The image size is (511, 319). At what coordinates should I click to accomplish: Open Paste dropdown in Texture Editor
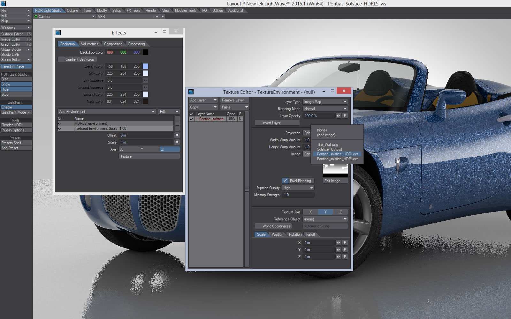(235, 107)
